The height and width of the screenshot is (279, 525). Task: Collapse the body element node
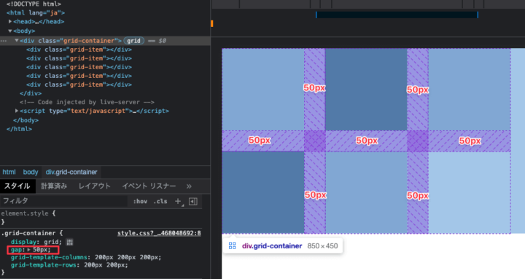(x=10, y=31)
